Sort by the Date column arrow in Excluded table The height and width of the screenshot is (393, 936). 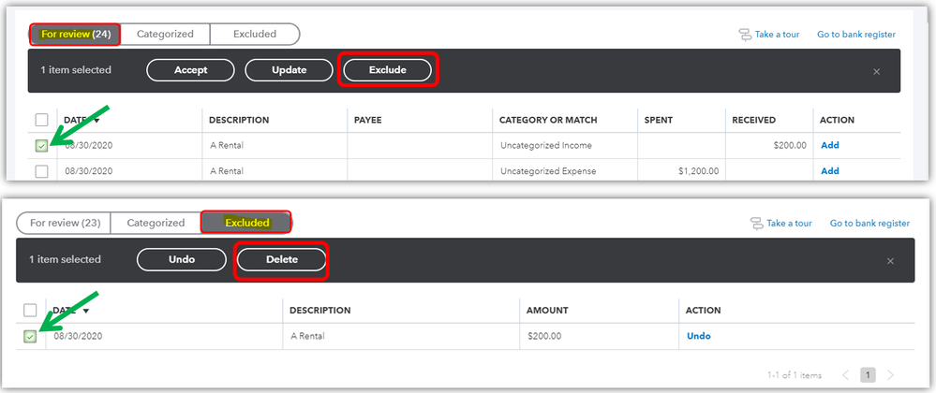click(84, 311)
